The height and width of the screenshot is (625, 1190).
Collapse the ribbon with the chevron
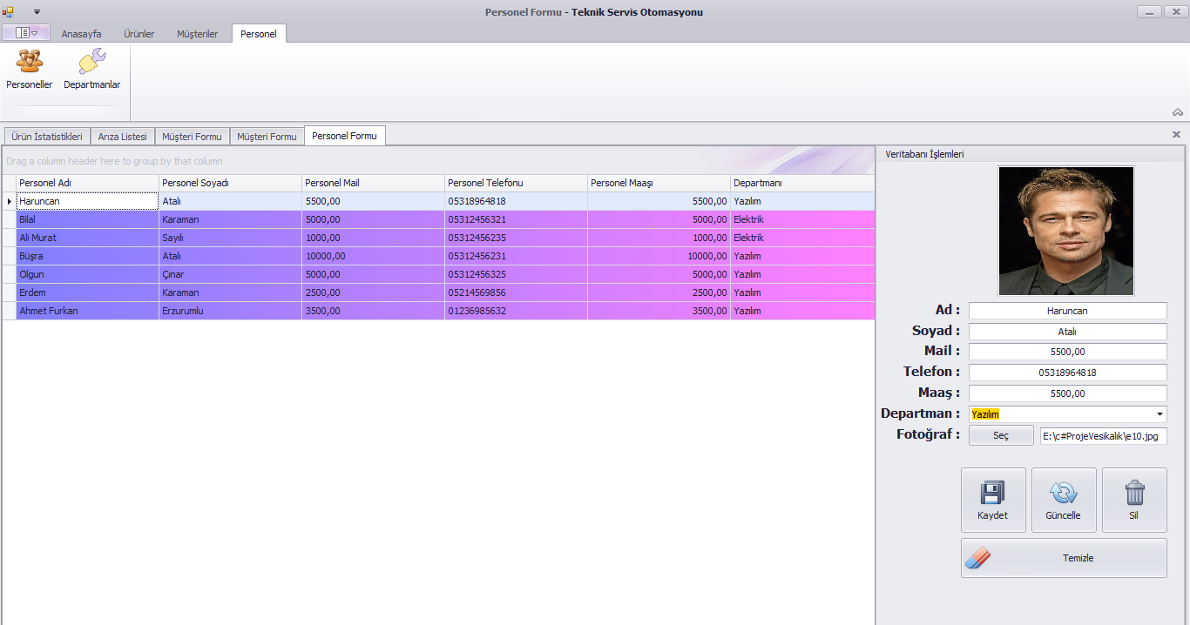click(x=1177, y=112)
